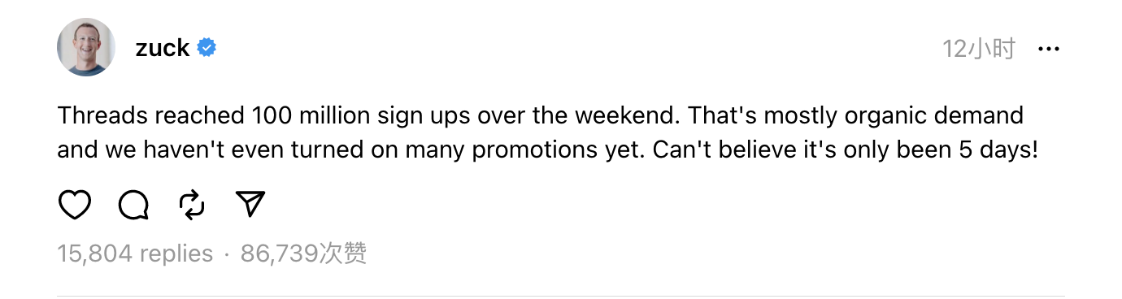Viewport: 1122px width, 299px height.
Task: Show the 86,739次赞 likes list
Action: coord(304,254)
